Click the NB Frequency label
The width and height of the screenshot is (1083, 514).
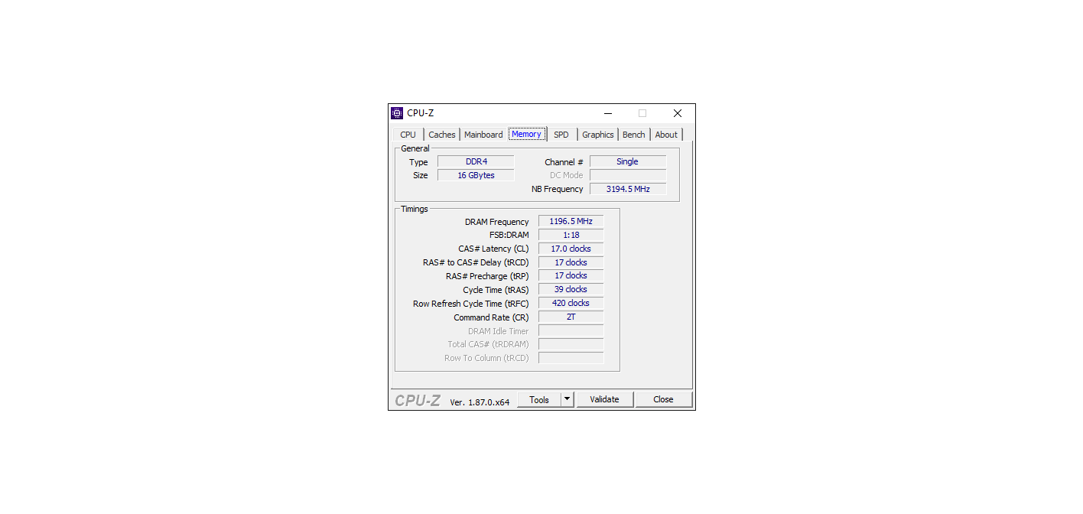558,189
